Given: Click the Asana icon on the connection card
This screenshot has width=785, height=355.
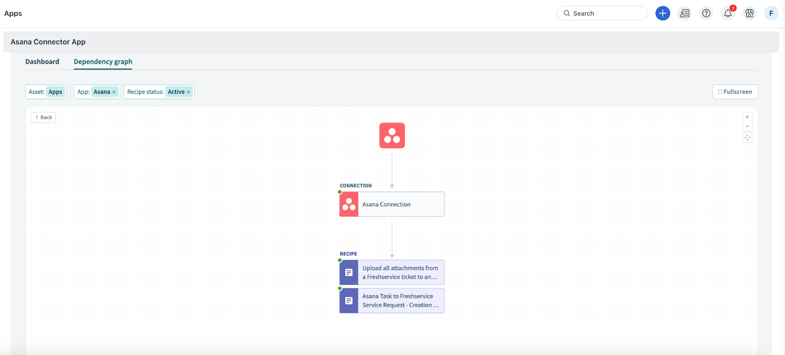Looking at the screenshot, I should (349, 204).
